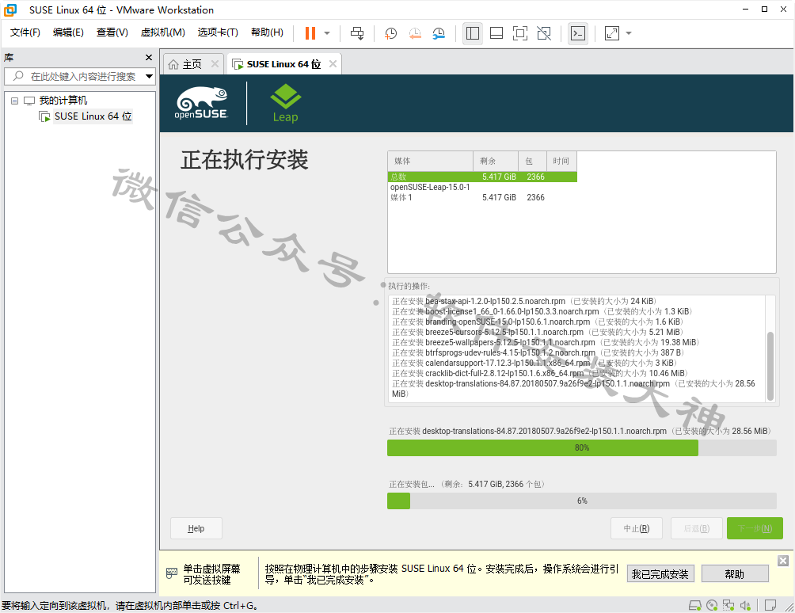This screenshot has width=795, height=613.
Task: Close the 主页 tab
Action: click(215, 64)
